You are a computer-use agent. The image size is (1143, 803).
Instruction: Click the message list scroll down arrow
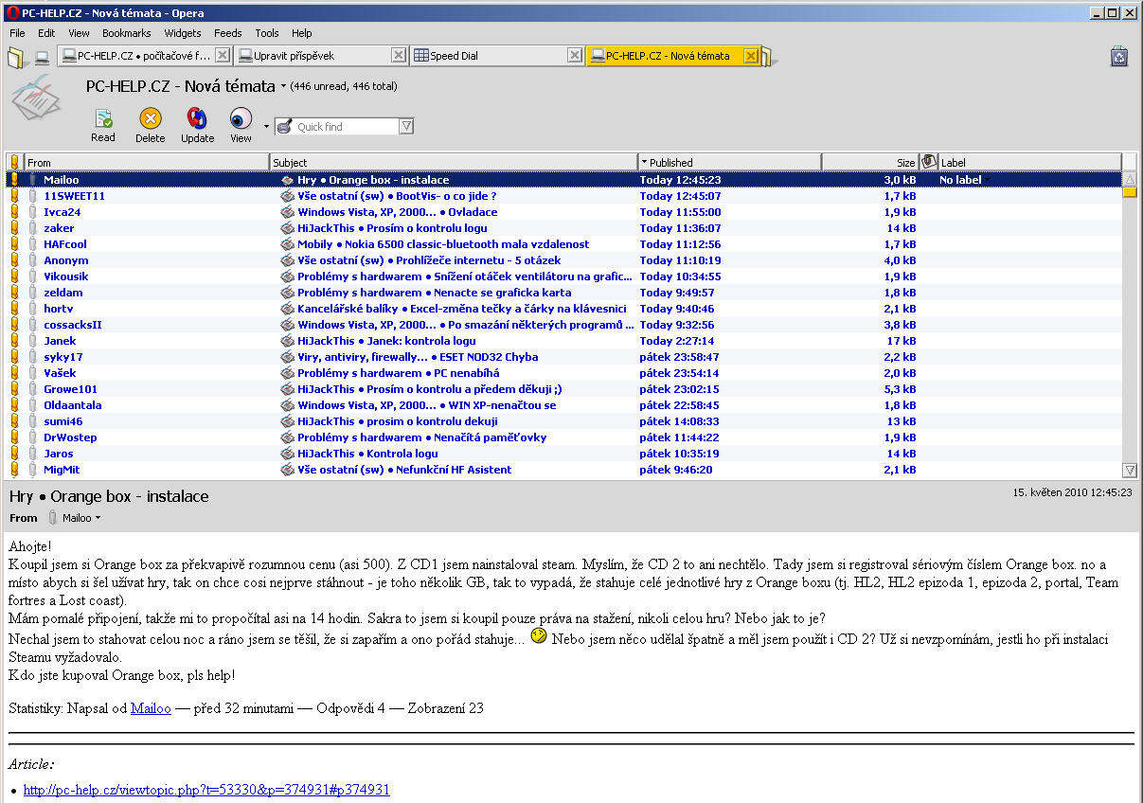[x=1129, y=470]
